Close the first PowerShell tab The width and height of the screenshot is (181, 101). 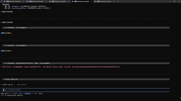click(x=24, y=2)
